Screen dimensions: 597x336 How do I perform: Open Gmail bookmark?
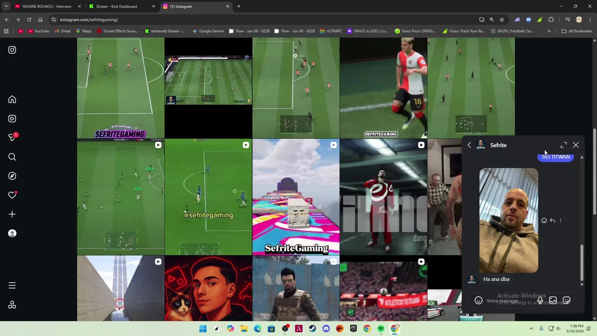[62, 31]
